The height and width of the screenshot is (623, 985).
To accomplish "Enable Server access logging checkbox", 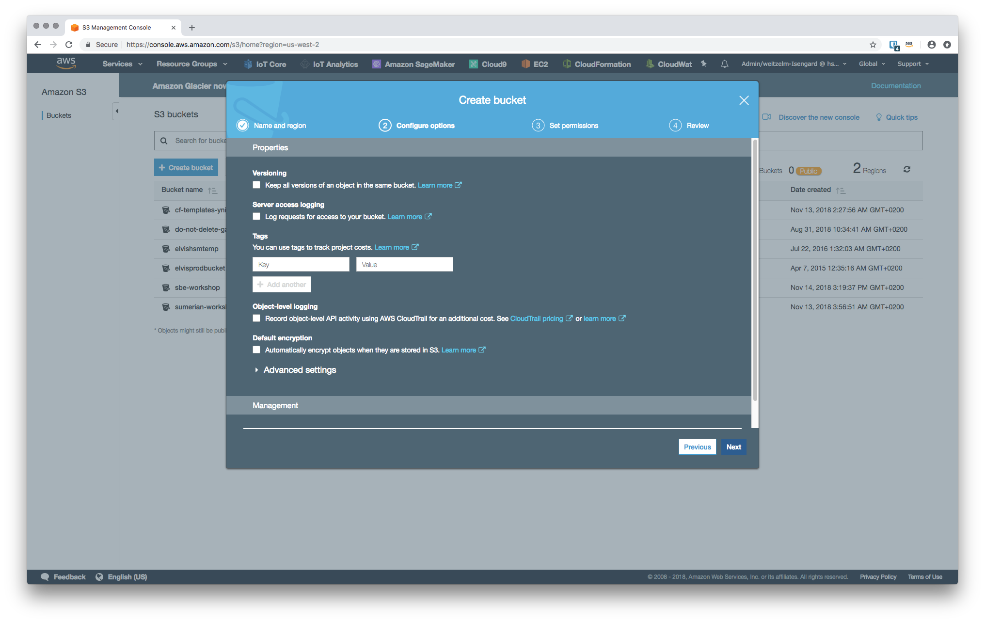I will pyautogui.click(x=256, y=216).
